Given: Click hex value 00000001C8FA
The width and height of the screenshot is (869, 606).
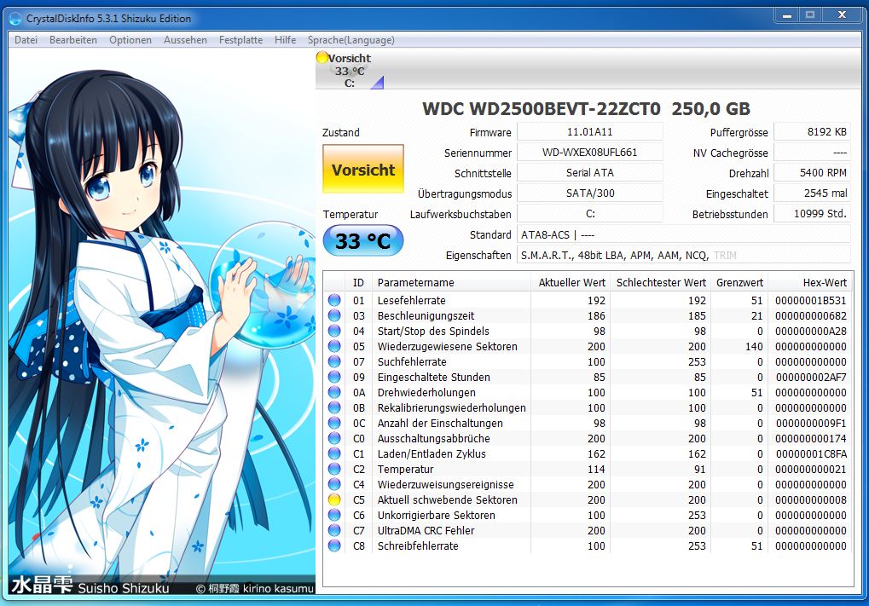Looking at the screenshot, I should [811, 453].
